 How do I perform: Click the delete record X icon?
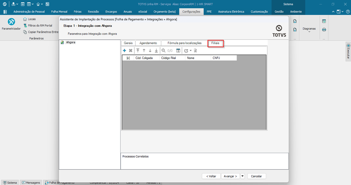point(130,51)
